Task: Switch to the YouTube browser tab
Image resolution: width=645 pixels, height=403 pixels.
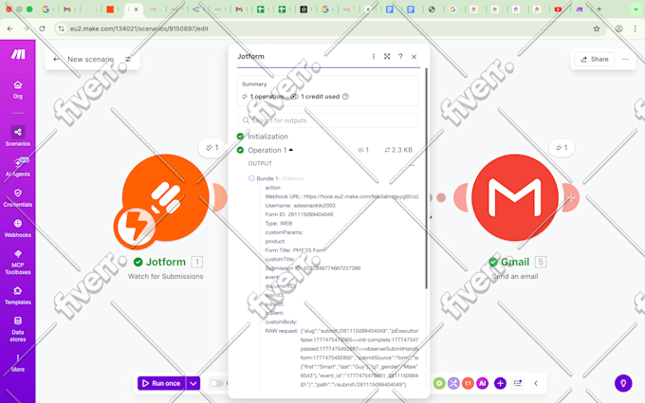Action: pos(558,9)
